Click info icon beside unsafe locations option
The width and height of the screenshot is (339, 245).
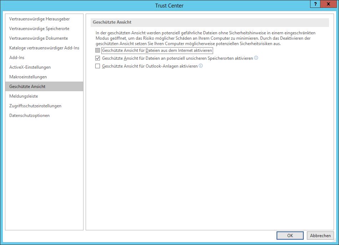click(x=256, y=58)
